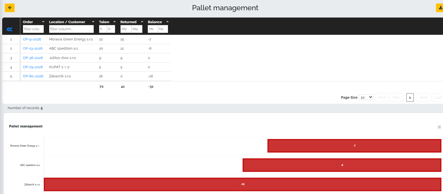Sort by Taken column arrow
The image size is (443, 194).
[x=115, y=22]
